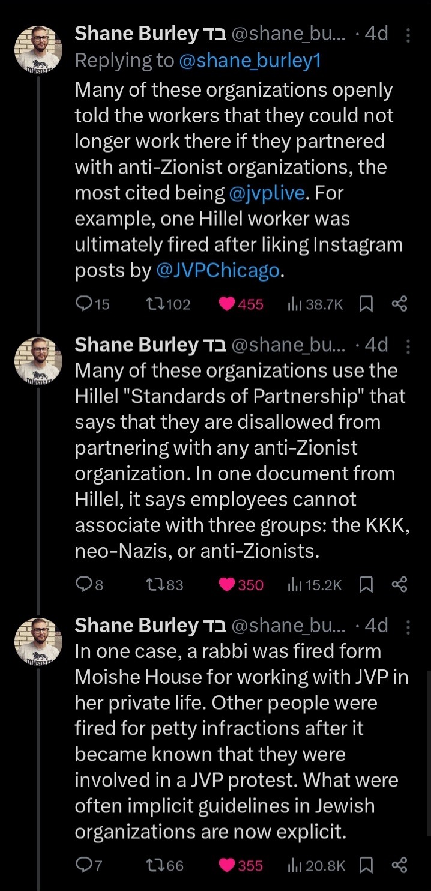431x891 pixels.
Task: Open more options on Standards of Partnership tweet
Action: coord(409,346)
